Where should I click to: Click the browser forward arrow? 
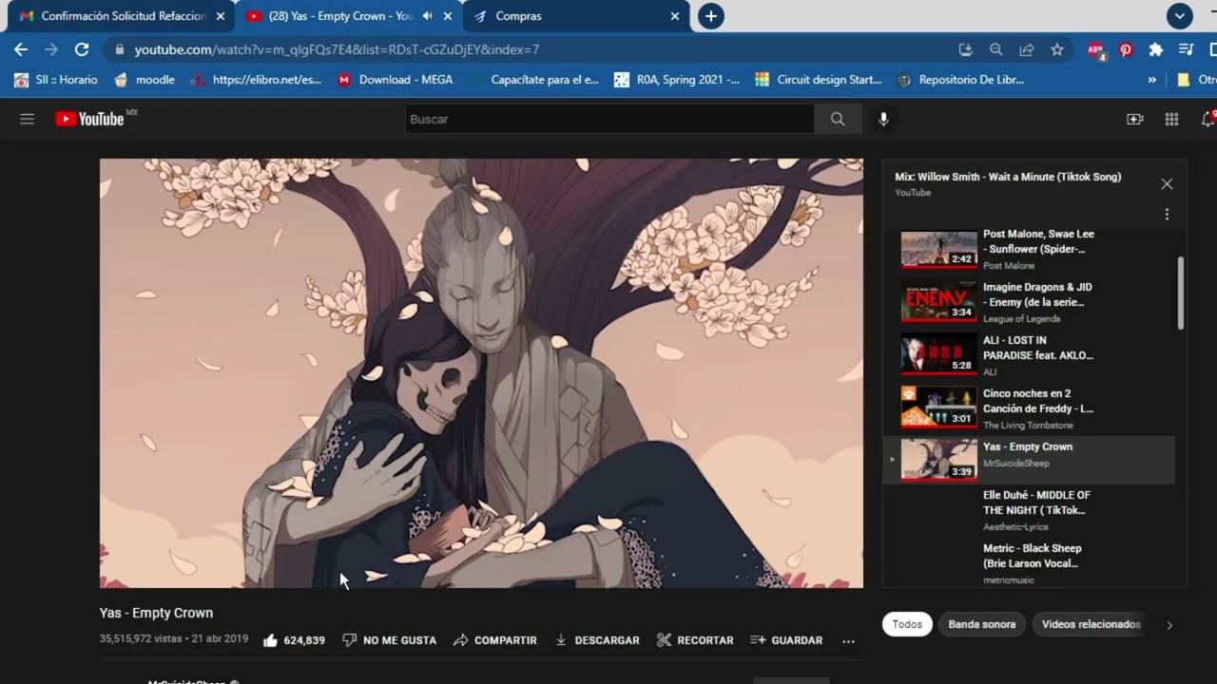tap(51, 49)
